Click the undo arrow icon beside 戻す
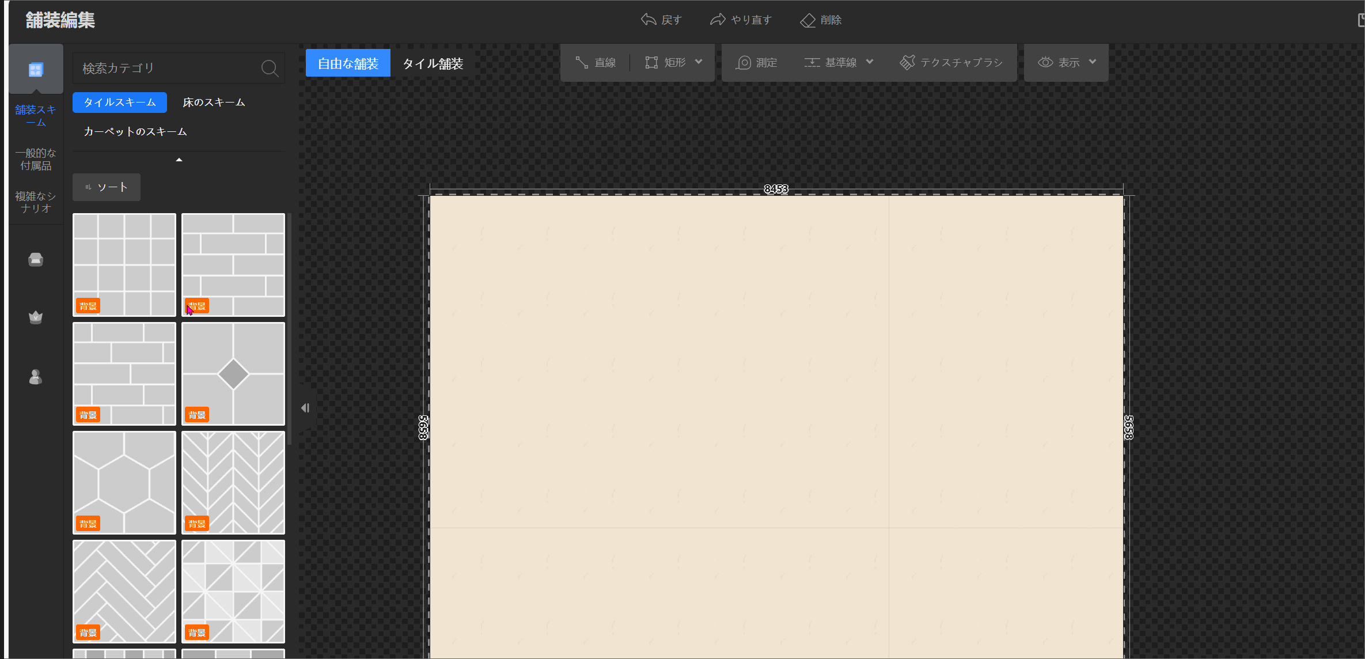Screen dimensions: 1365x659 649,20
